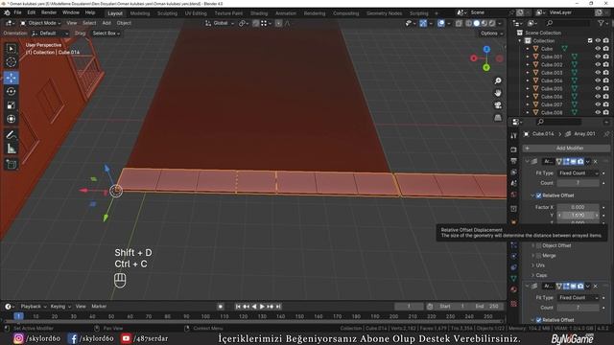
Task: Open second modifier's Fit Type dropdown
Action: point(578,298)
